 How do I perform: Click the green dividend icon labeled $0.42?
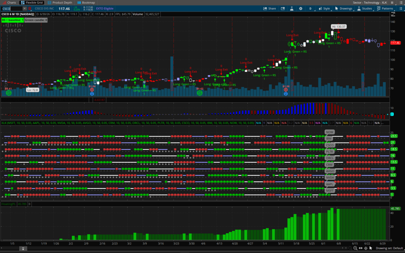point(199,93)
